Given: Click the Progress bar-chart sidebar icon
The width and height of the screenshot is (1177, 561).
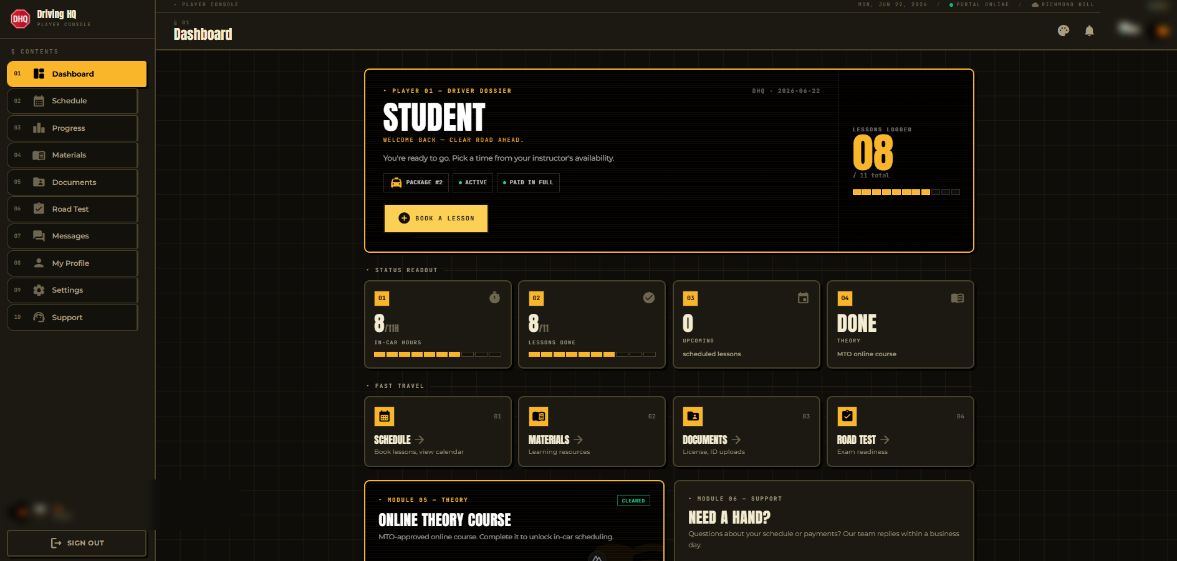Looking at the screenshot, I should (x=39, y=128).
